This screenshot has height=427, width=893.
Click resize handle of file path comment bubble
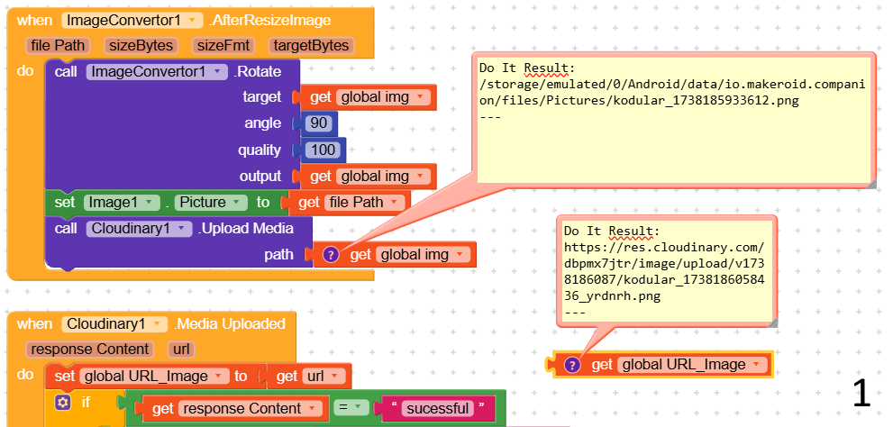point(870,185)
